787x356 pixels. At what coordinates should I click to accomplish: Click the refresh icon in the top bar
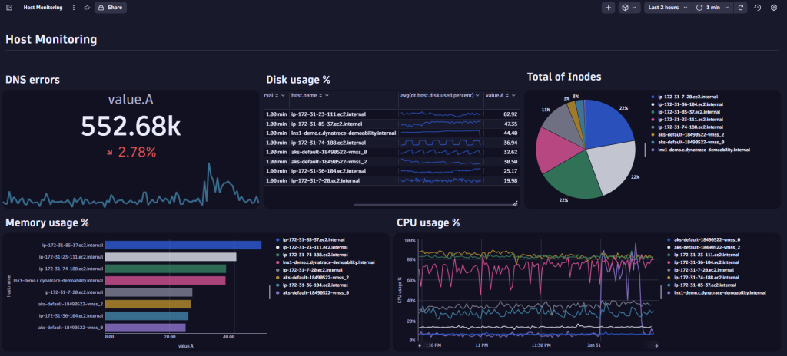coord(742,8)
